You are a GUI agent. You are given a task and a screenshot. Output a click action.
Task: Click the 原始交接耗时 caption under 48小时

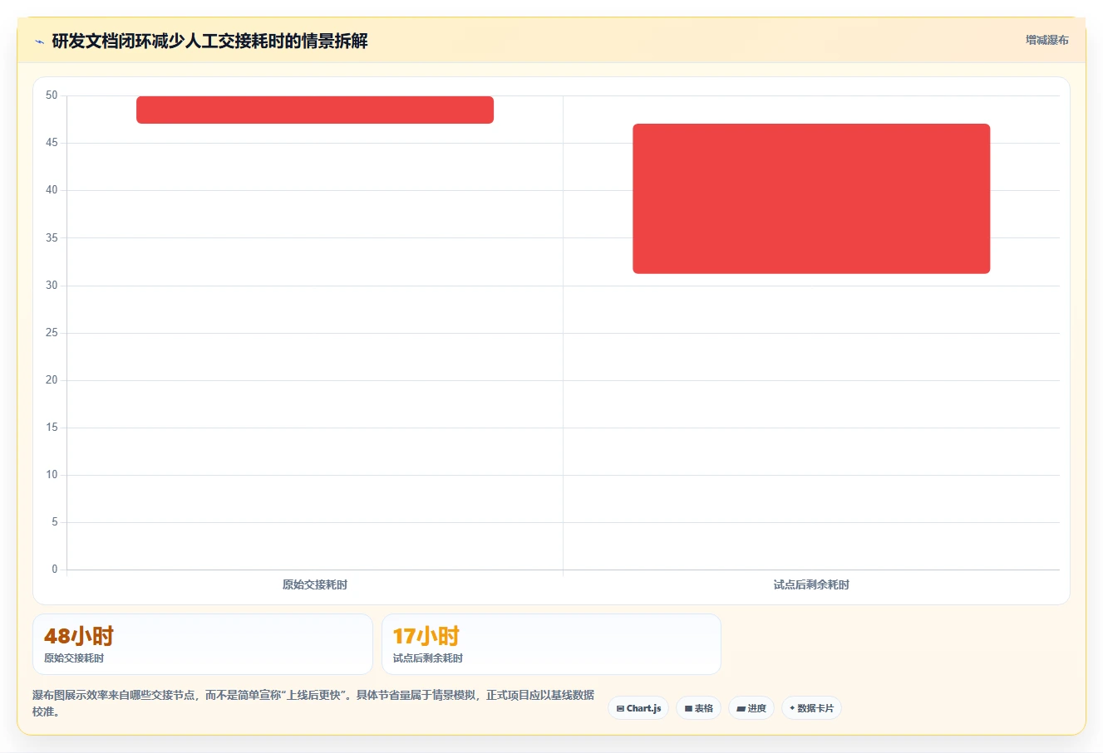tap(74, 658)
